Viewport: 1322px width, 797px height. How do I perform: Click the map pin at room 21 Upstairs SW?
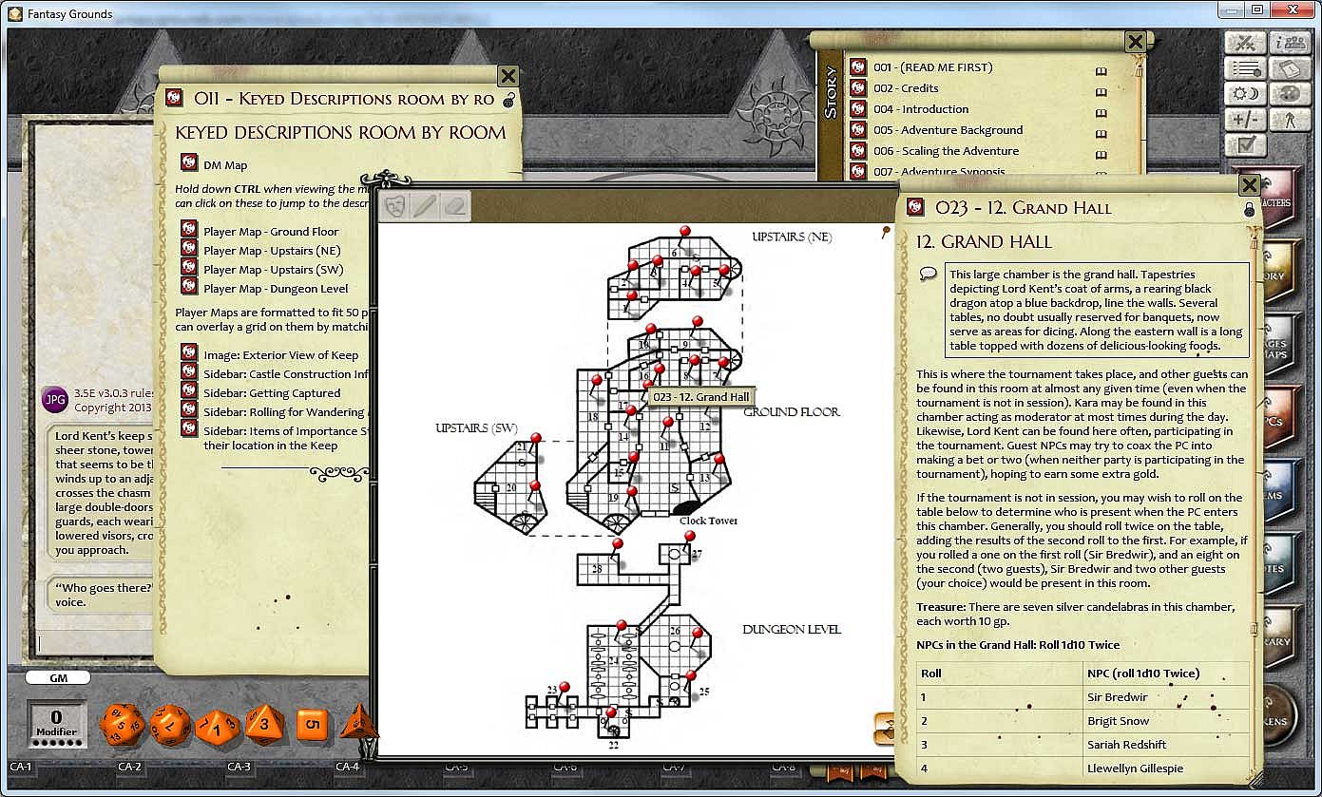(535, 438)
